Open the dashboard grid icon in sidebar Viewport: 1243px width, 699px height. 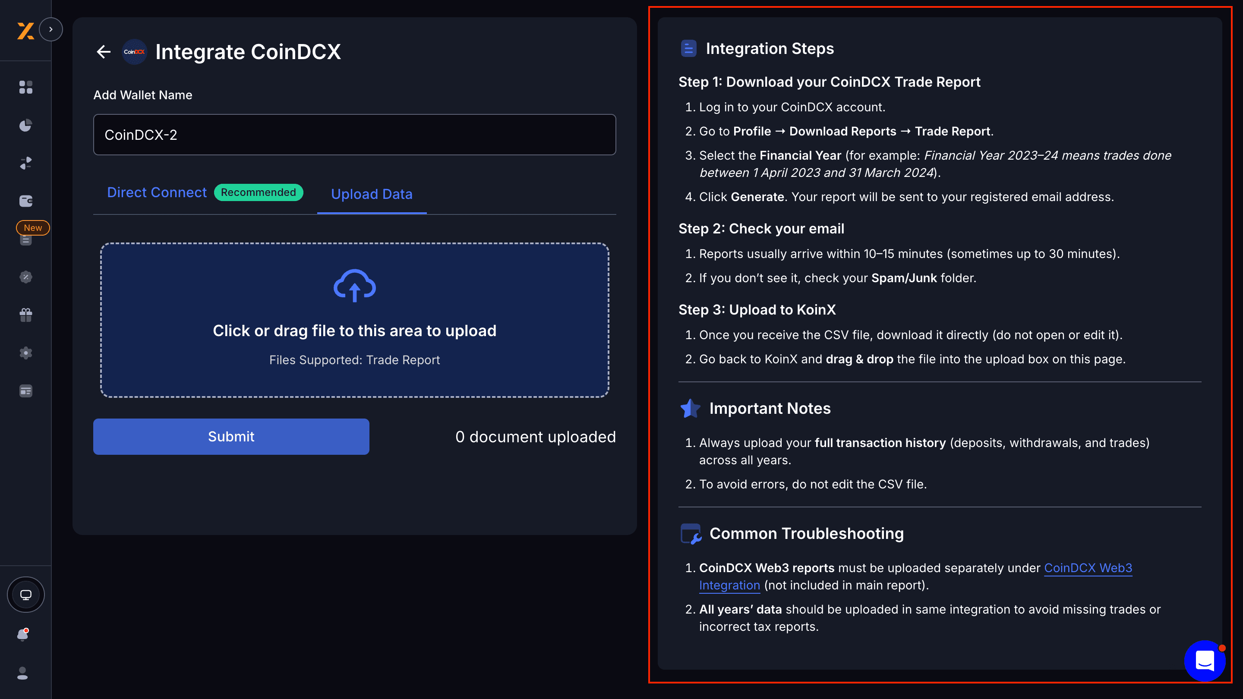pos(25,87)
